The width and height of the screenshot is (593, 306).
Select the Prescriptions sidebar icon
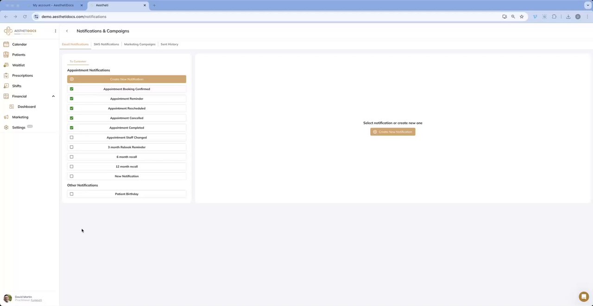pyautogui.click(x=6, y=75)
